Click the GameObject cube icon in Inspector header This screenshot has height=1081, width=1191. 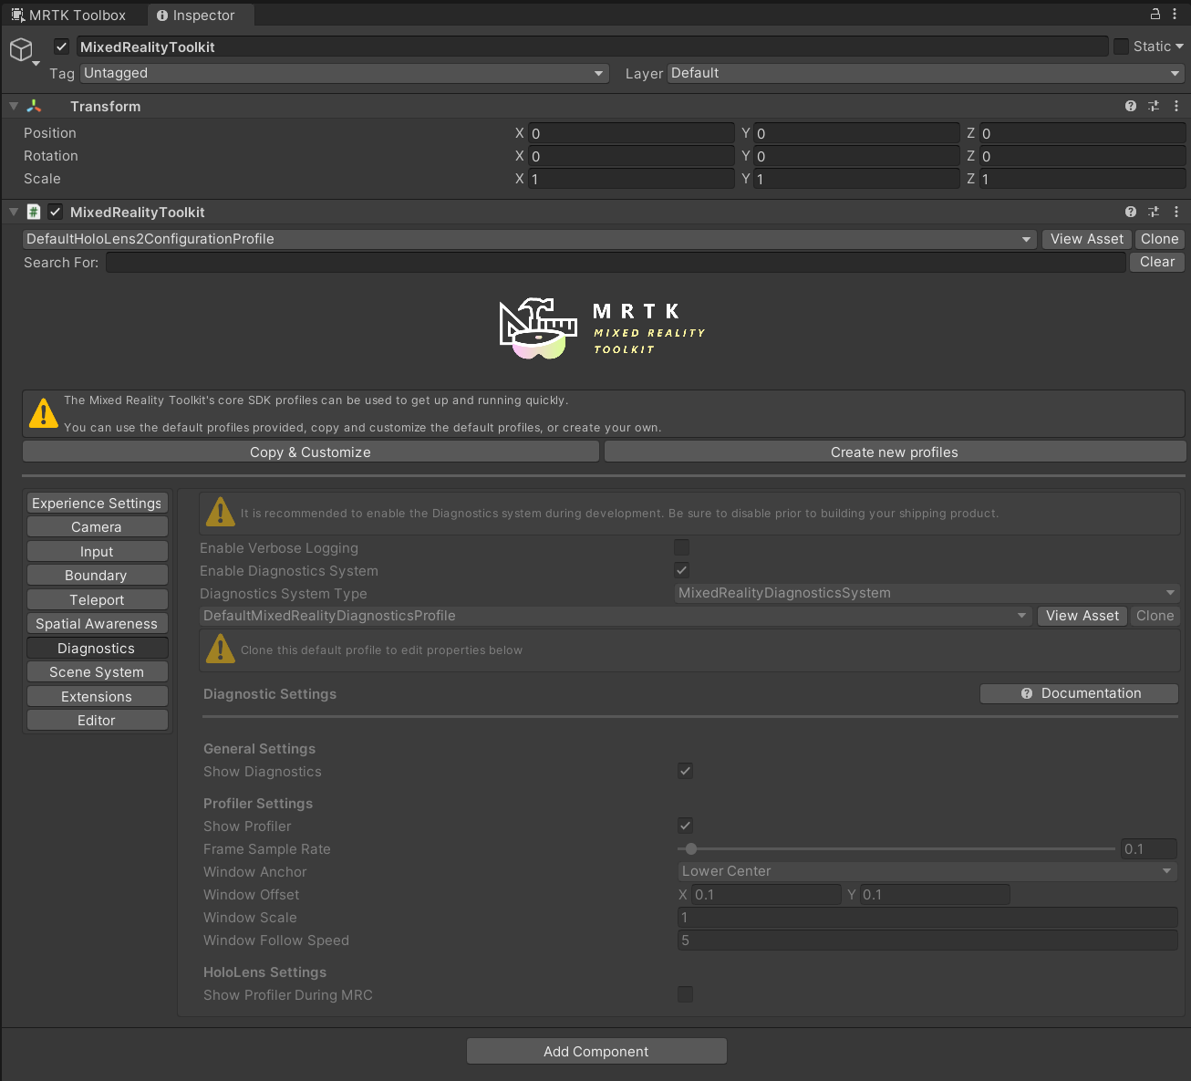point(22,49)
